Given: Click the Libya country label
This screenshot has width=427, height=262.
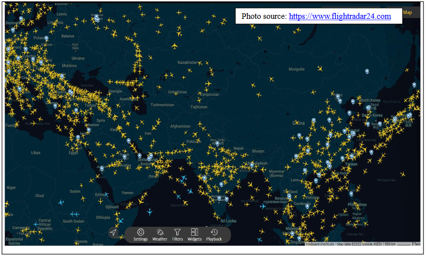Looking at the screenshot, I should point(36,153).
